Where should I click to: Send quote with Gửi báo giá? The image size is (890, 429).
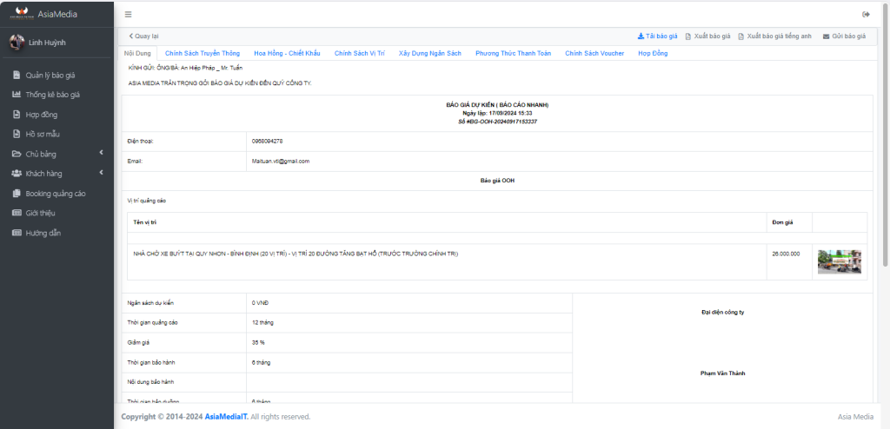pos(844,36)
